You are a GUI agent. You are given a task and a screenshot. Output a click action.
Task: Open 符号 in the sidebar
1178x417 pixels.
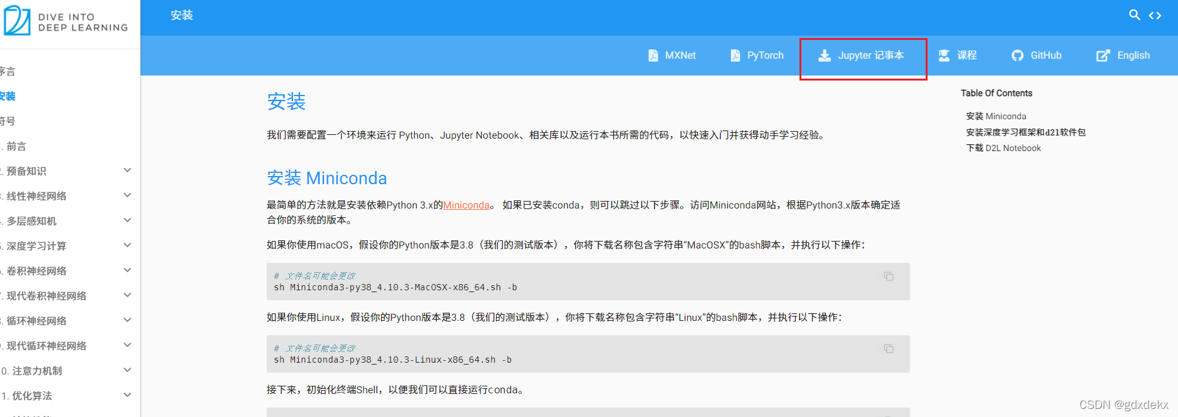coord(7,121)
